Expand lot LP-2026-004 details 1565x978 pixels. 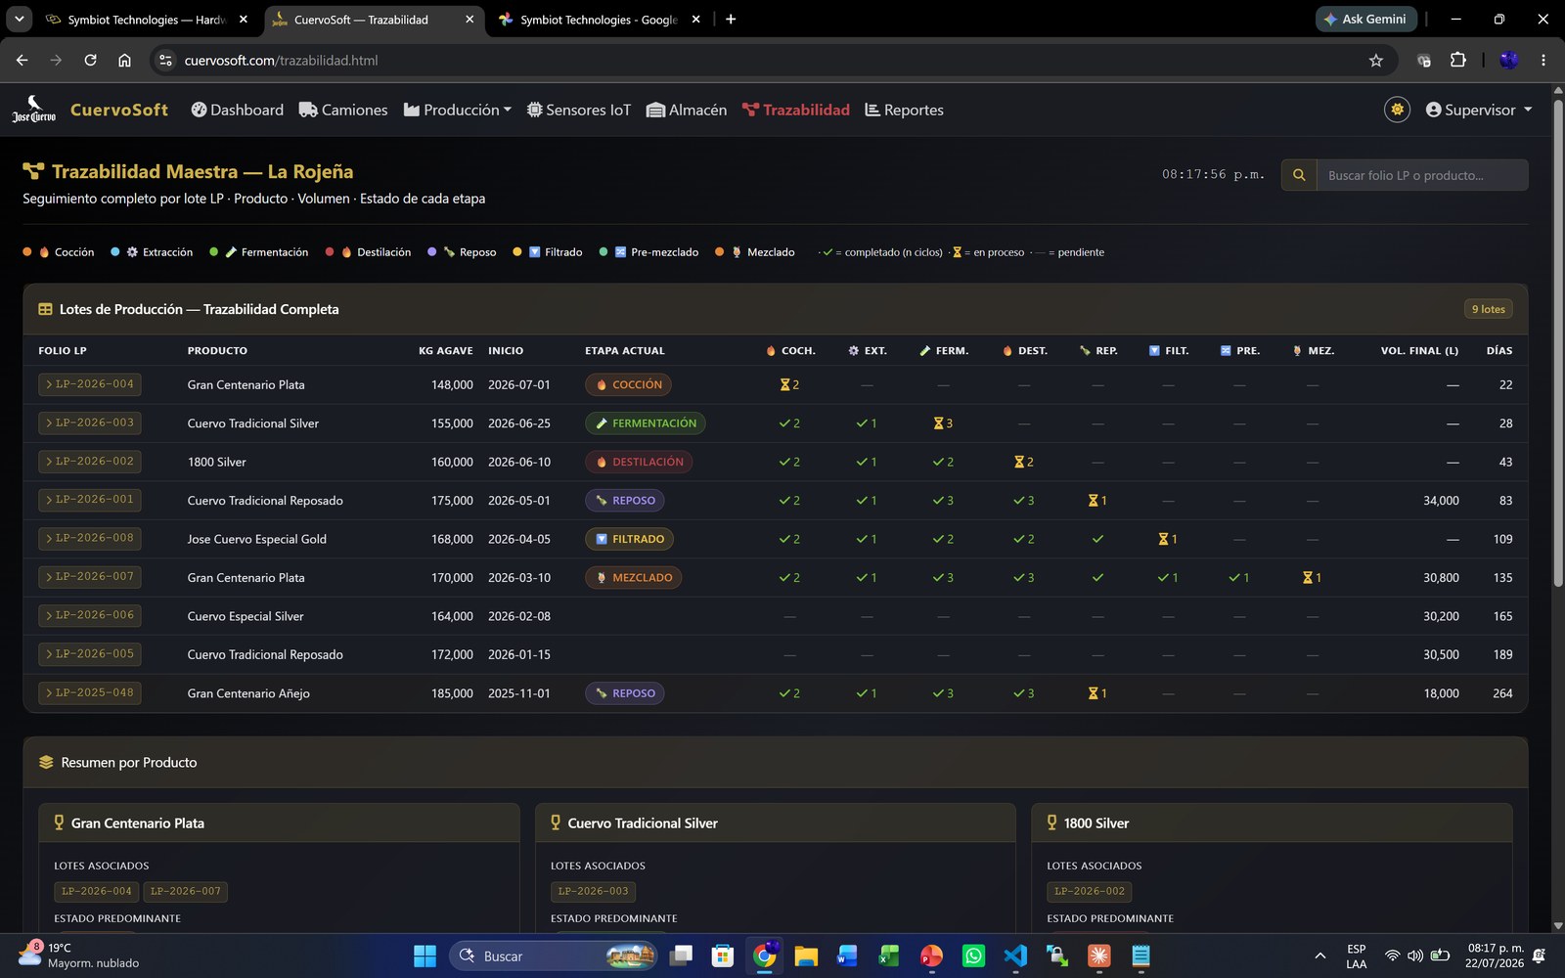click(x=90, y=384)
